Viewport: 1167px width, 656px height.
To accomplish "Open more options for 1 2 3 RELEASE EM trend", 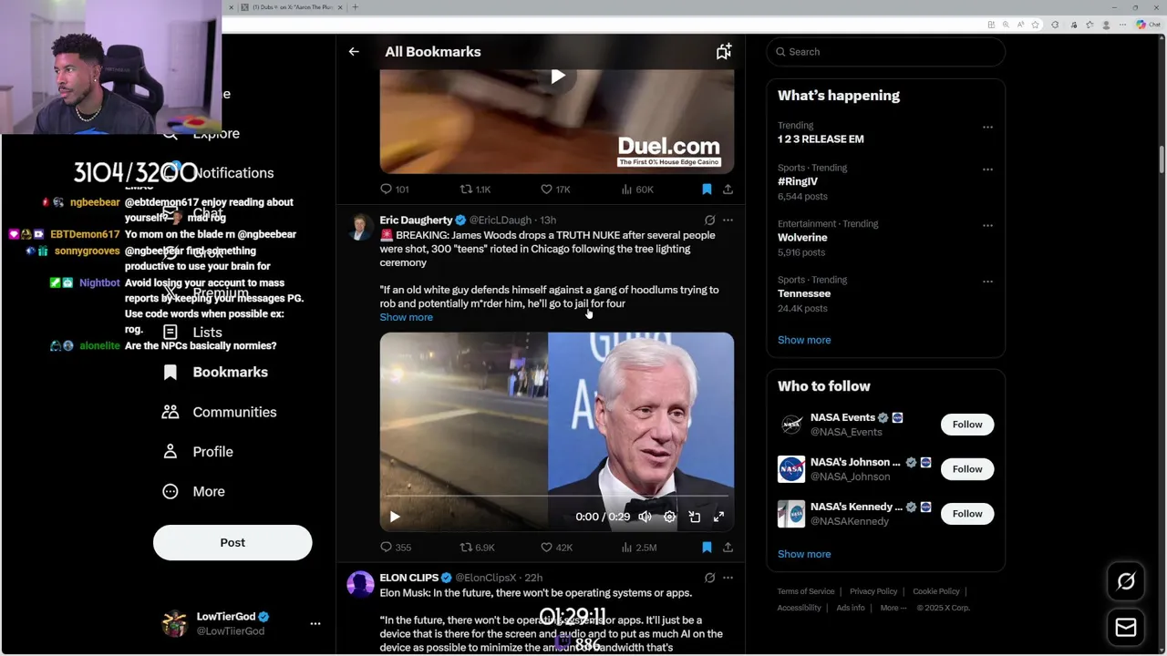I will [987, 128].
